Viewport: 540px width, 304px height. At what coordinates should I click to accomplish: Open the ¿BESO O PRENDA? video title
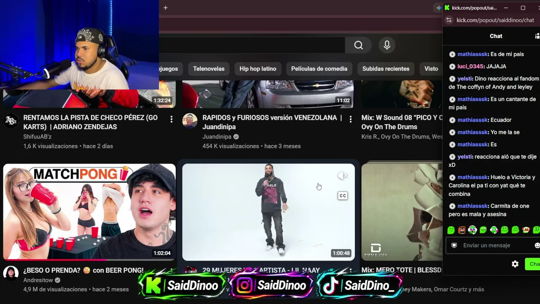84,270
